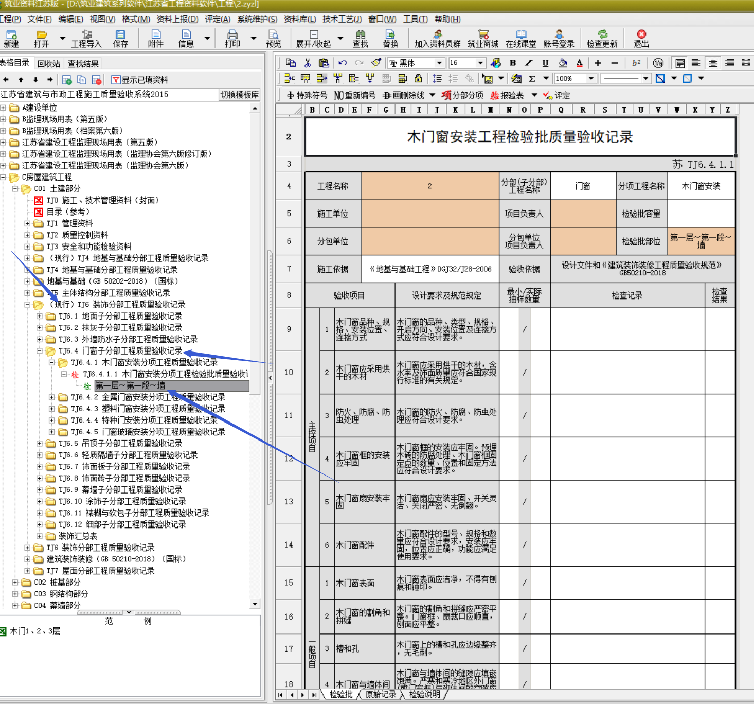Click the 工程导入 import icon

86,39
